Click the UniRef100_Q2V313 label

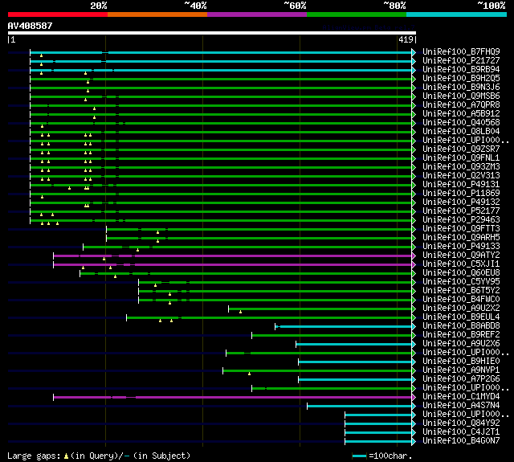pos(461,176)
